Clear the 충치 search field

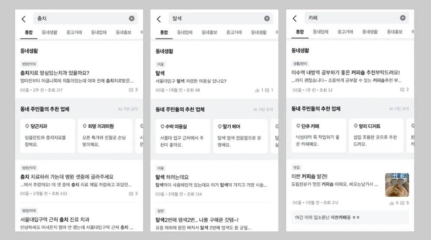(132, 19)
